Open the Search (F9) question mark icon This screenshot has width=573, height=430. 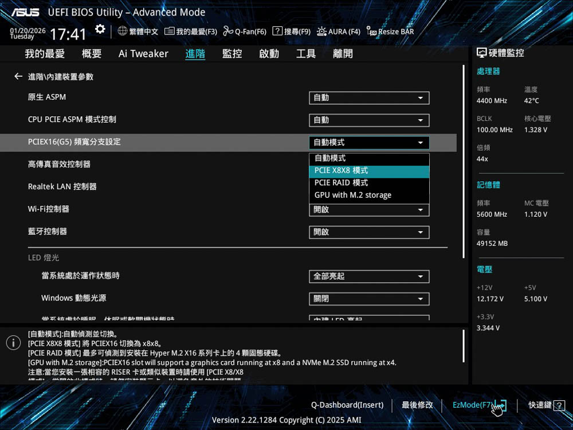(277, 32)
